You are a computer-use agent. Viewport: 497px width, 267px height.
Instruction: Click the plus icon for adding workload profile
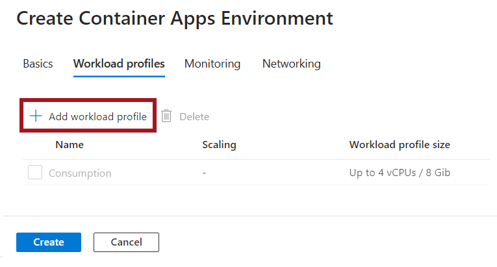pyautogui.click(x=36, y=116)
